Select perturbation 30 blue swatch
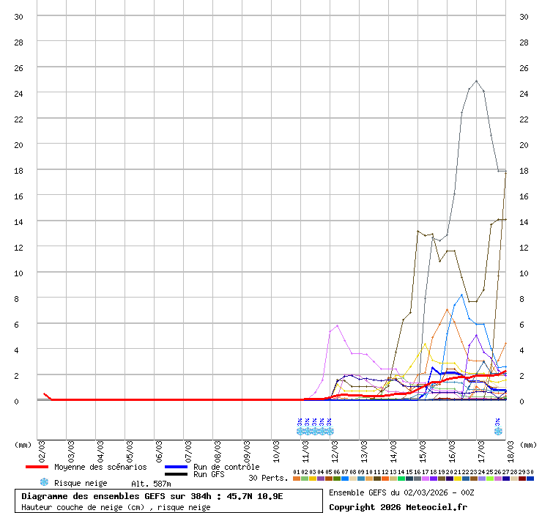Screen dimensions: 542x513 pos(530,479)
